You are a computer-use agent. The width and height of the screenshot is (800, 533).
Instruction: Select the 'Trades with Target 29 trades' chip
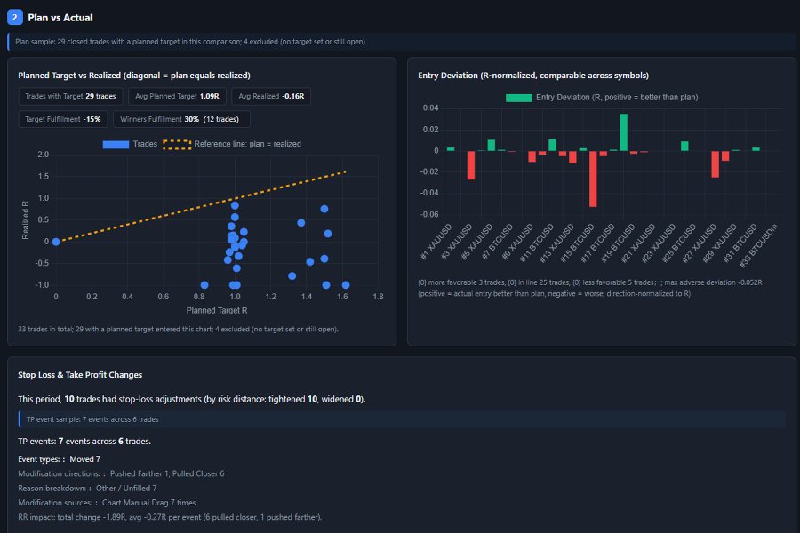click(x=70, y=97)
